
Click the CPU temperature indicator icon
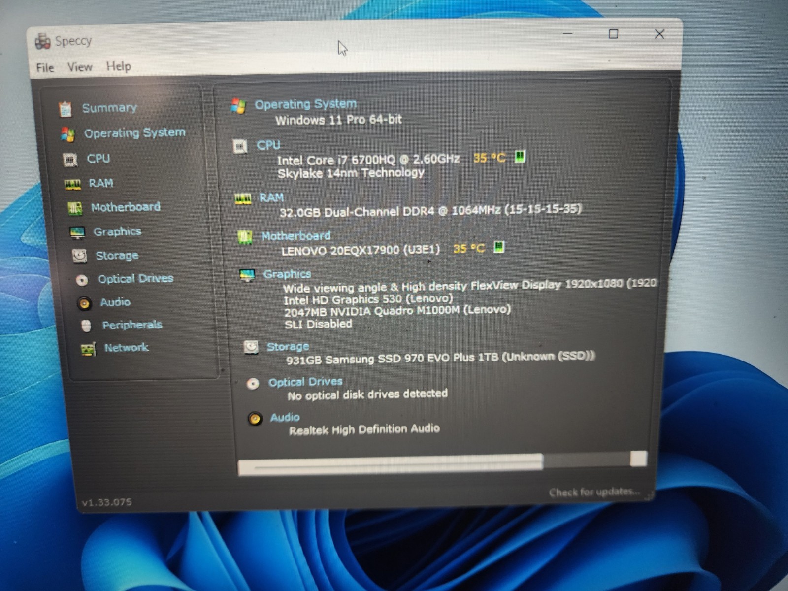click(520, 157)
